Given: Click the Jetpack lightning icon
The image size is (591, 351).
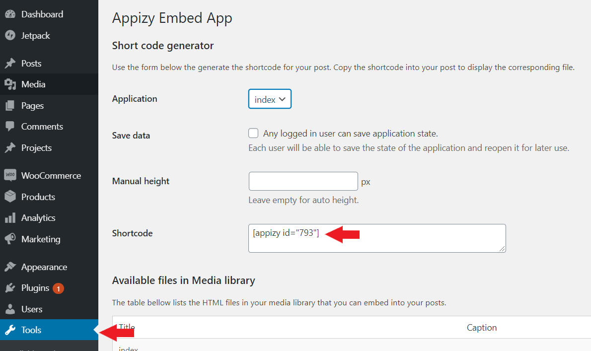Looking at the screenshot, I should pos(10,35).
